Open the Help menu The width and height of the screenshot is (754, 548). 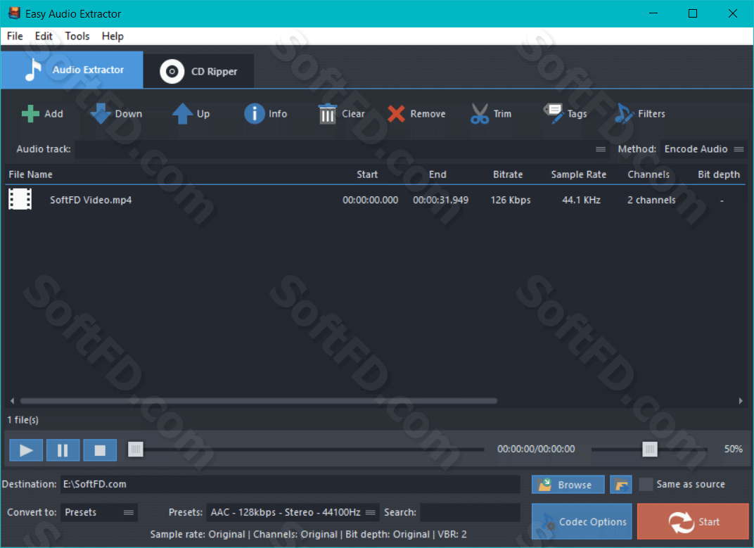(x=113, y=36)
